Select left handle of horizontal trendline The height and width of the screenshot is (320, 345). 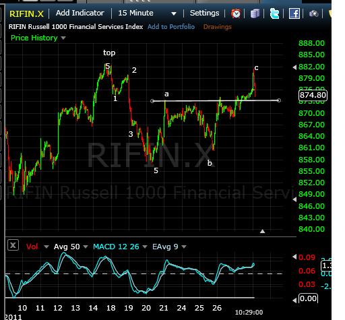click(x=152, y=101)
